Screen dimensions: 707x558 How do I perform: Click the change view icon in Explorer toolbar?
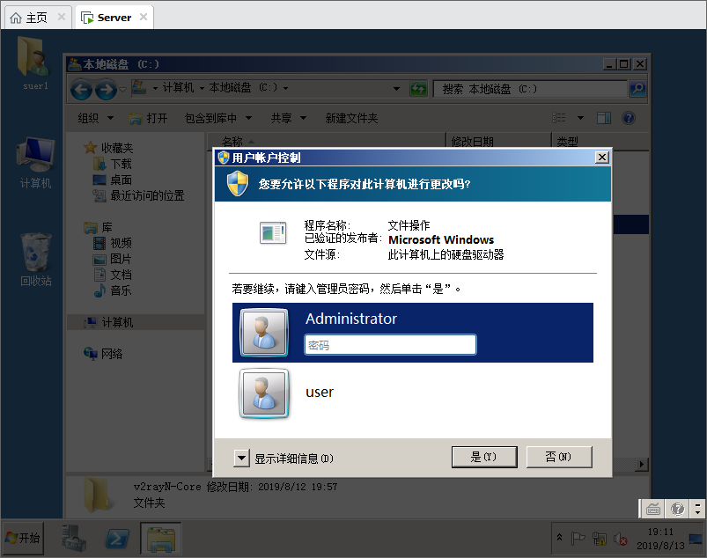[x=559, y=118]
